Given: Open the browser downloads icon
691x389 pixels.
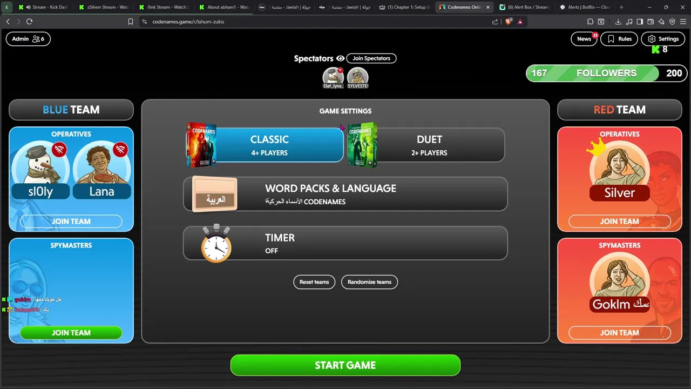Looking at the screenshot, I should click(x=618, y=22).
